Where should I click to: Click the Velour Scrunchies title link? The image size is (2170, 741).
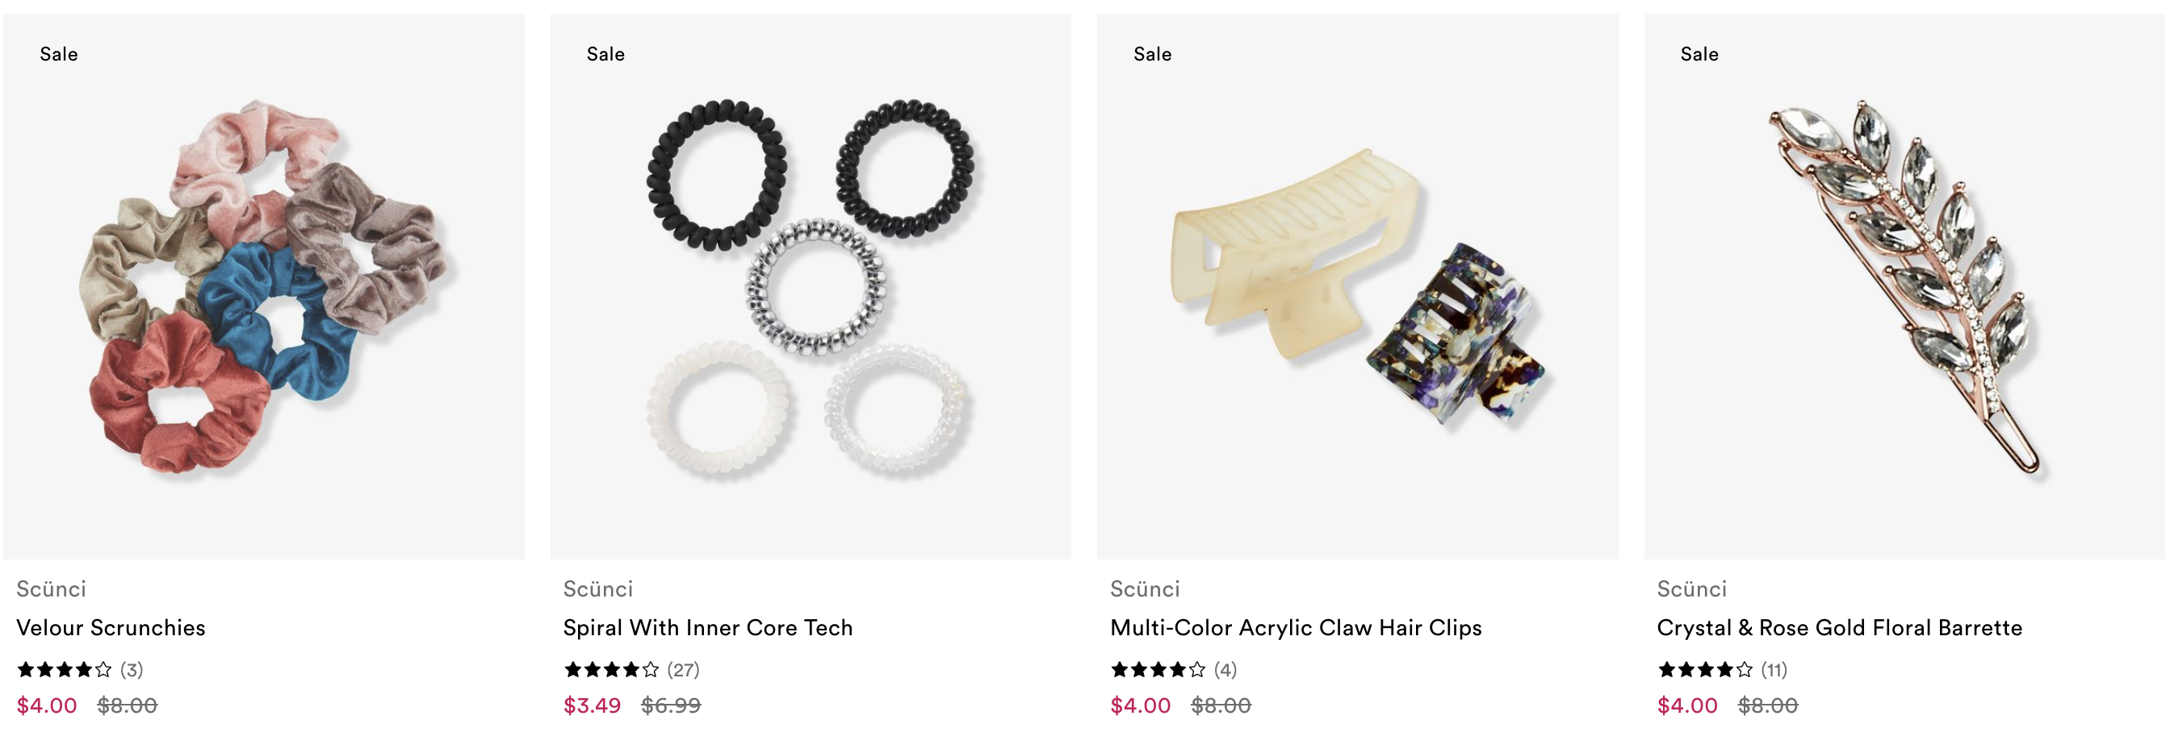tap(111, 628)
